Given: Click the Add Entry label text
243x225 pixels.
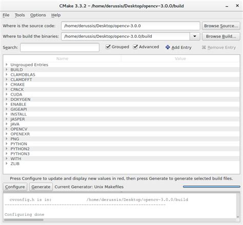Looking at the screenshot, I should point(181,48).
